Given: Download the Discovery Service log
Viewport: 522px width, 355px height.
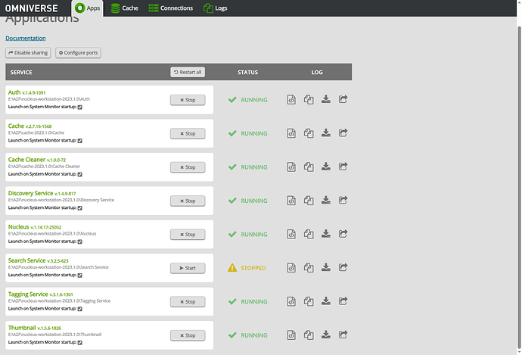Looking at the screenshot, I should [x=326, y=200].
